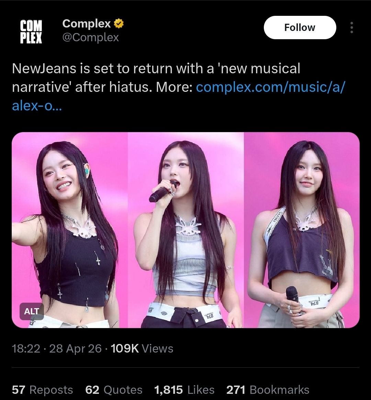Click the 271 Bookmarks count
The width and height of the screenshot is (371, 400).
pyautogui.click(x=268, y=390)
